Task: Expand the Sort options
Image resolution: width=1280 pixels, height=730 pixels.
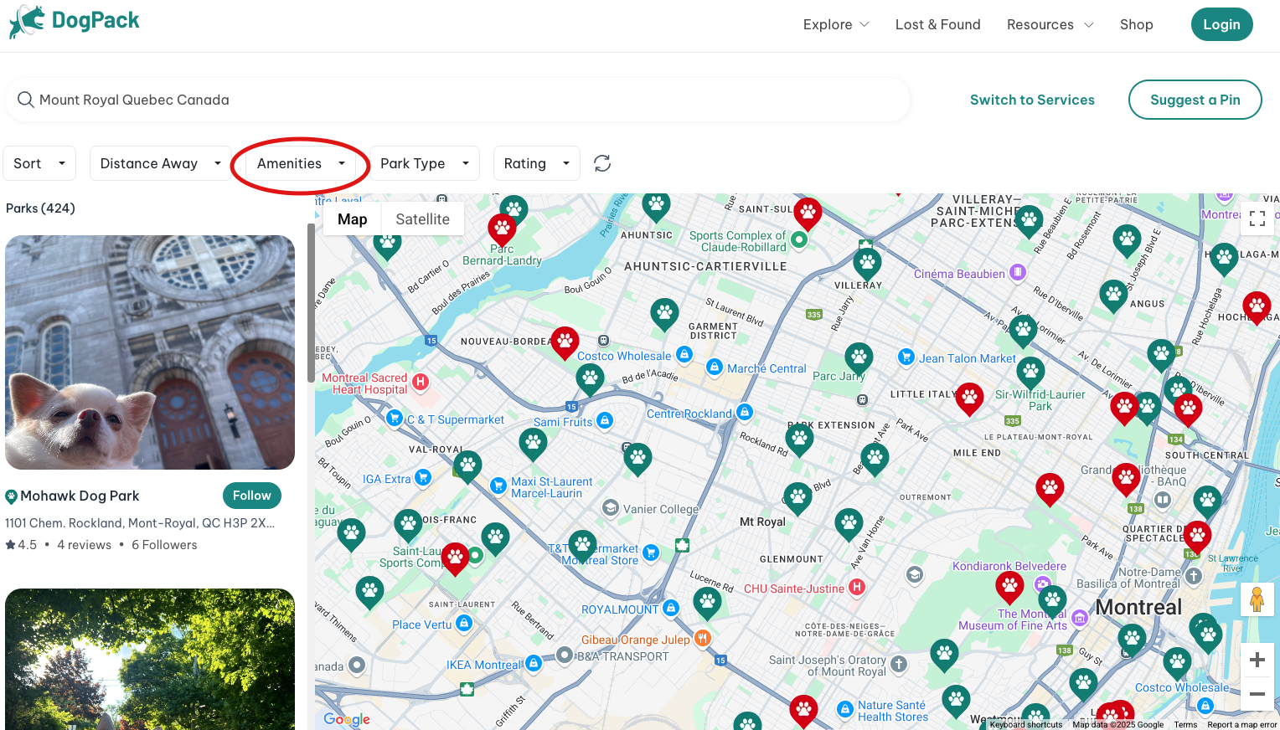Action: point(39,163)
